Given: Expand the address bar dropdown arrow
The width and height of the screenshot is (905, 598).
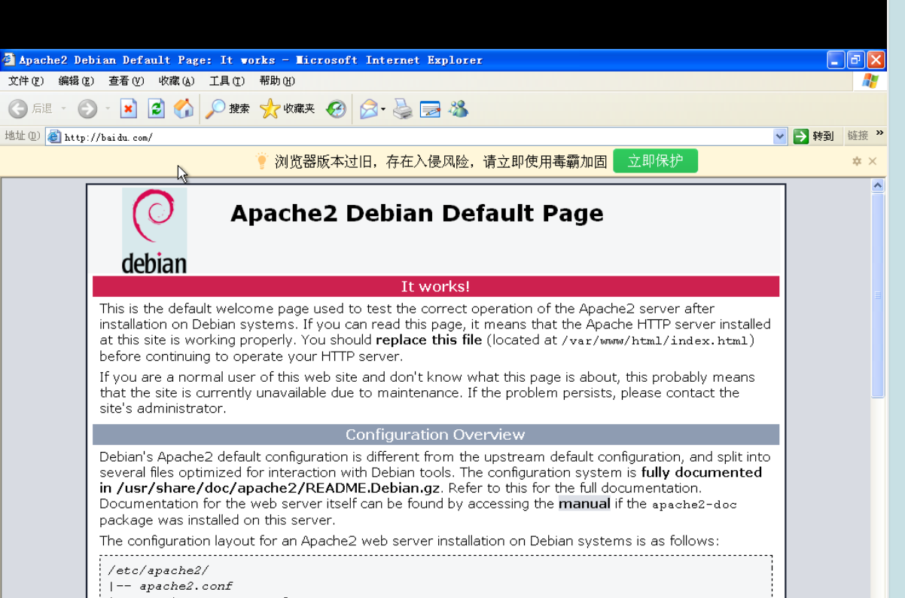Looking at the screenshot, I should pyautogui.click(x=780, y=136).
